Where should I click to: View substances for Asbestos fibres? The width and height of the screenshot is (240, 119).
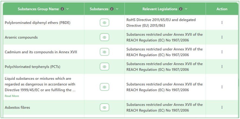pyautogui.click(x=105, y=107)
